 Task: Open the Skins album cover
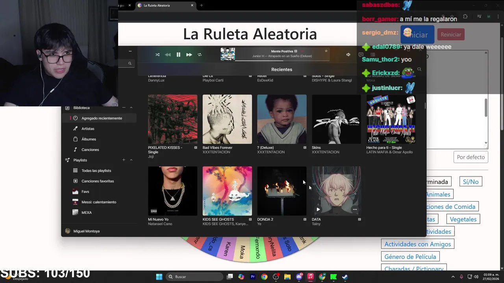click(x=336, y=119)
